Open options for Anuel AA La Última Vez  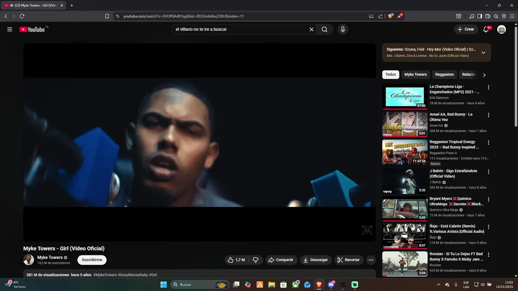[488, 115]
